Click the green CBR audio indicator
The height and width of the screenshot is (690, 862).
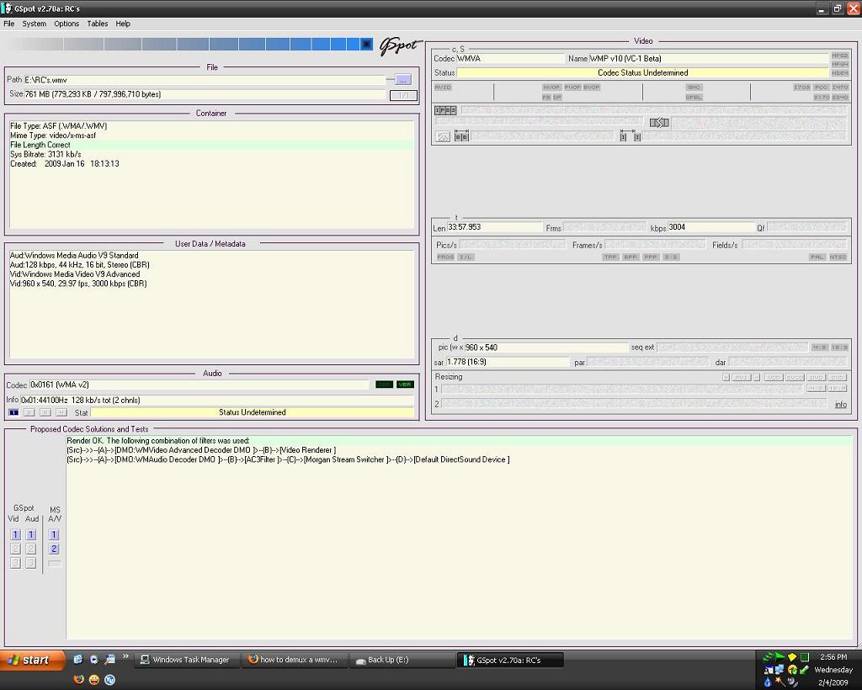384,385
